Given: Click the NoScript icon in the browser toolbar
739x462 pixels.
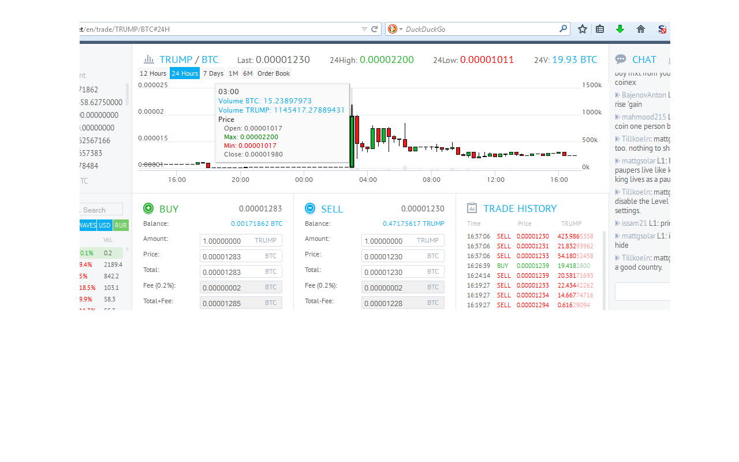Looking at the screenshot, I should [662, 29].
